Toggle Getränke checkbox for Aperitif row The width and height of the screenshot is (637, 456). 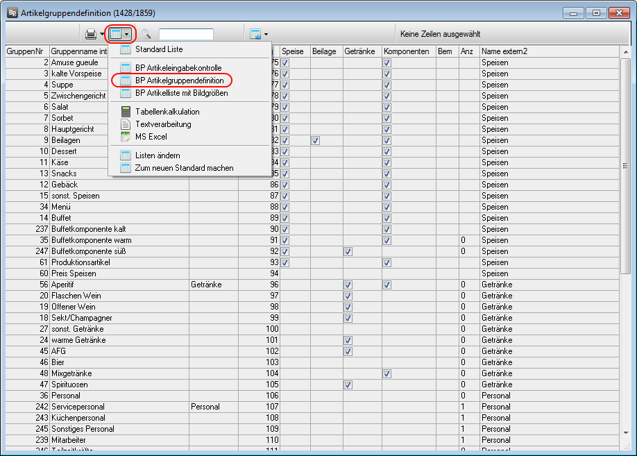(348, 285)
